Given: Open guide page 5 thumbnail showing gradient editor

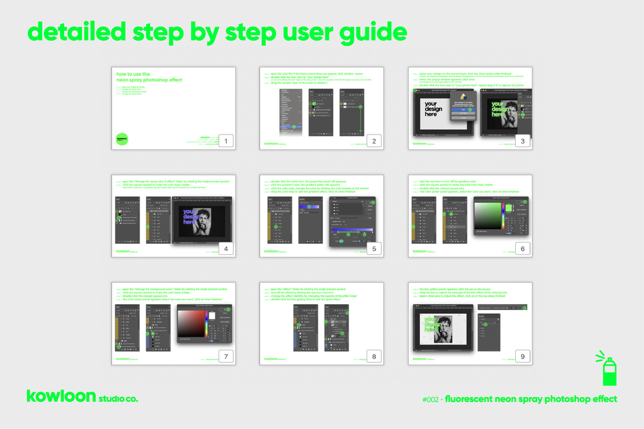Looking at the screenshot, I should pos(322,216).
